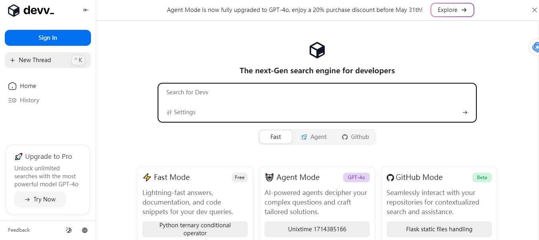
Task: Click Explore in the announcement banner
Action: (452, 10)
